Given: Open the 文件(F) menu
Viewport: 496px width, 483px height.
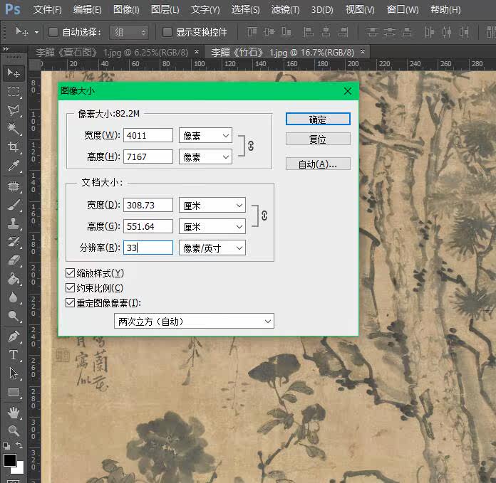Looking at the screenshot, I should (x=48, y=10).
